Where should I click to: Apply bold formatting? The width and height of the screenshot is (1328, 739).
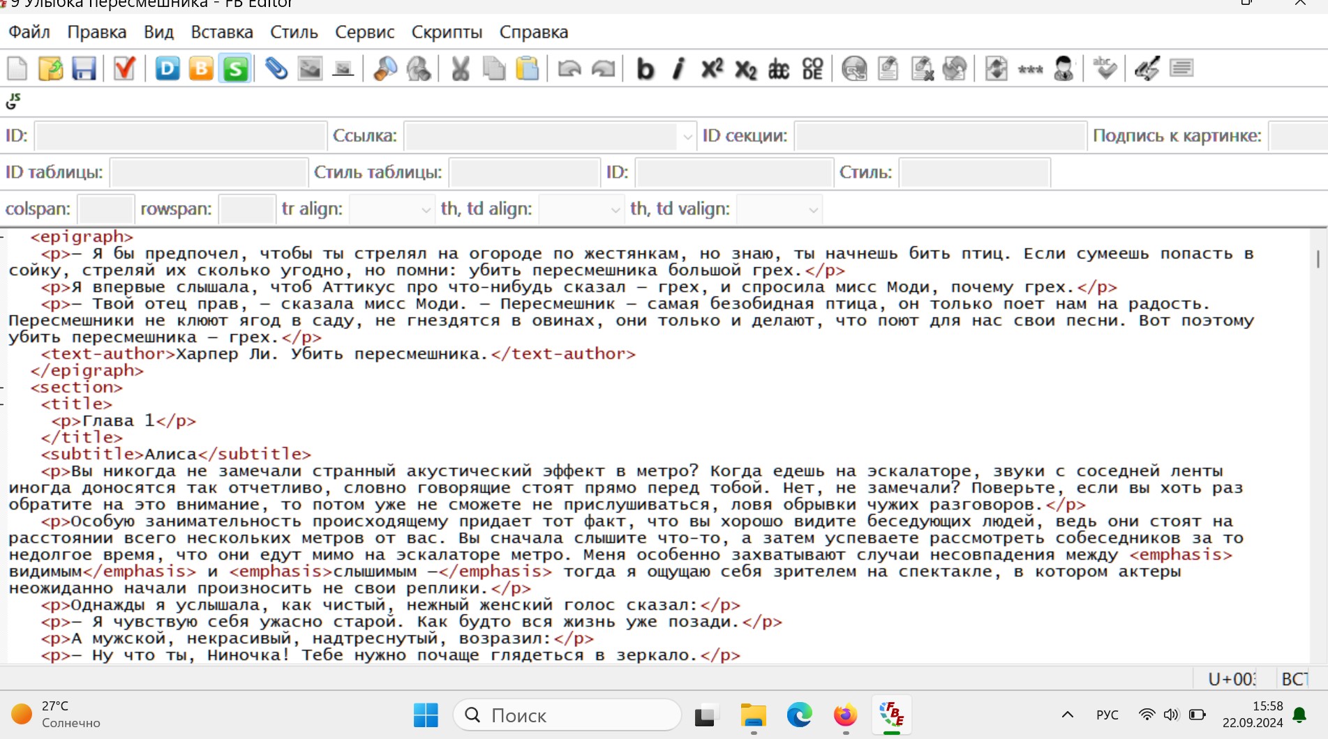646,68
